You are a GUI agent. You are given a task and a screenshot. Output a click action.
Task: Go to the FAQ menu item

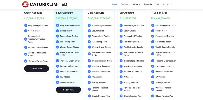[157, 4]
